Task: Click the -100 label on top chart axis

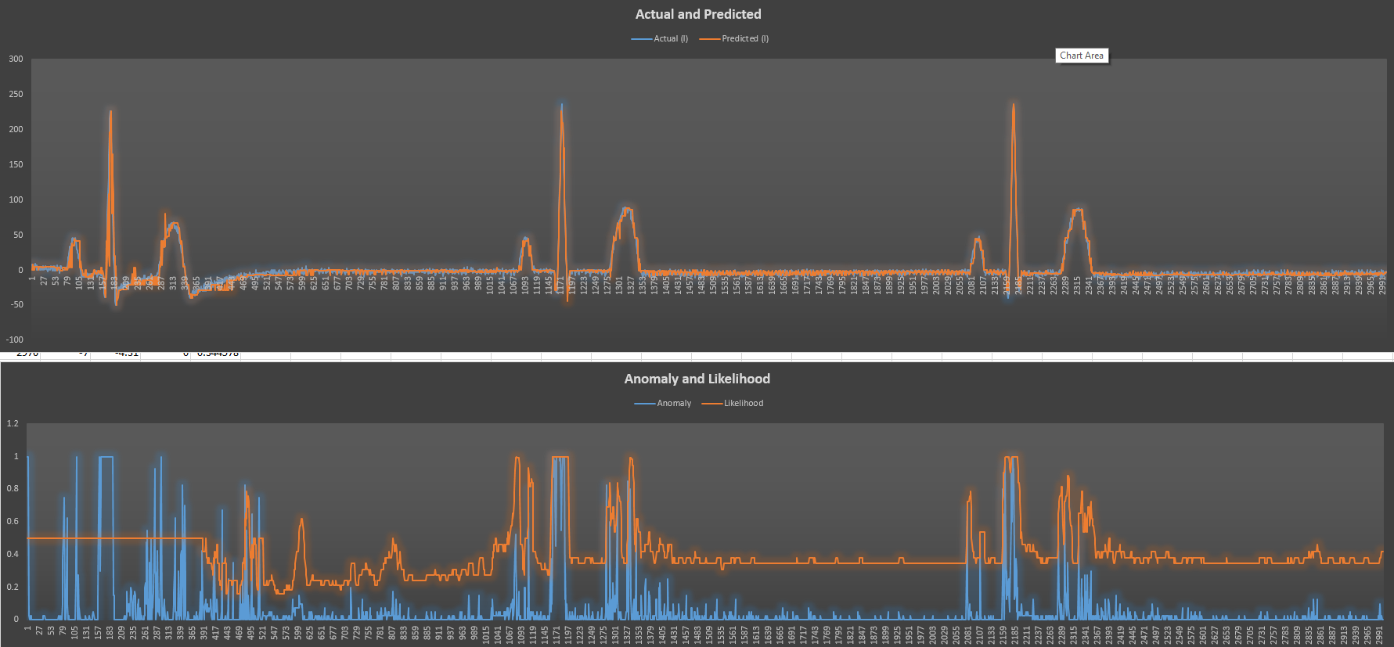Action: coord(15,340)
